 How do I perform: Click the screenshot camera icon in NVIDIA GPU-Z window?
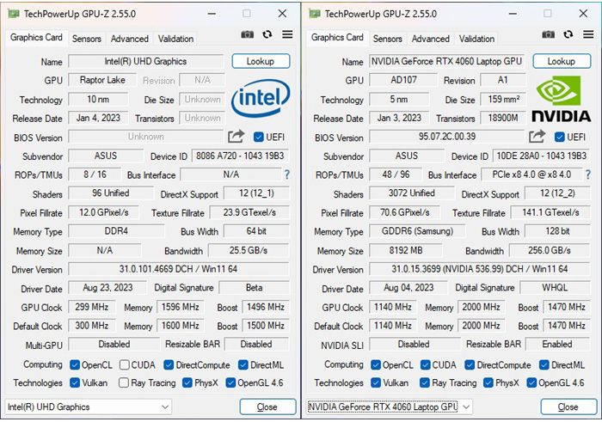point(549,34)
